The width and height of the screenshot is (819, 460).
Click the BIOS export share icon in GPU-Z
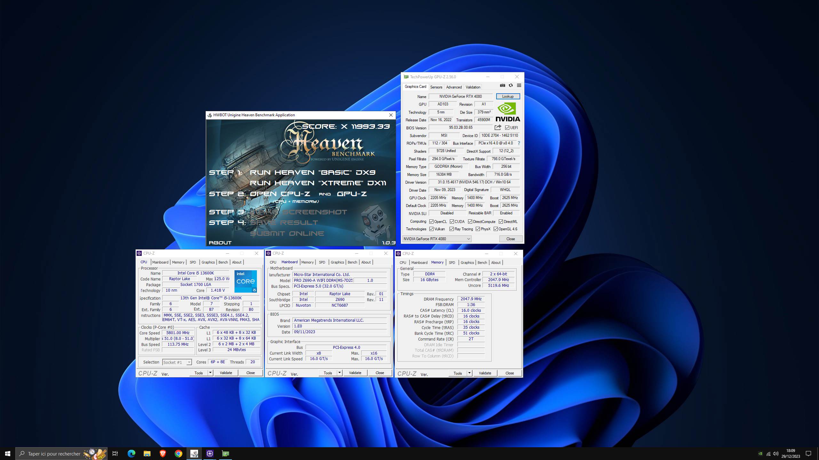(x=498, y=127)
